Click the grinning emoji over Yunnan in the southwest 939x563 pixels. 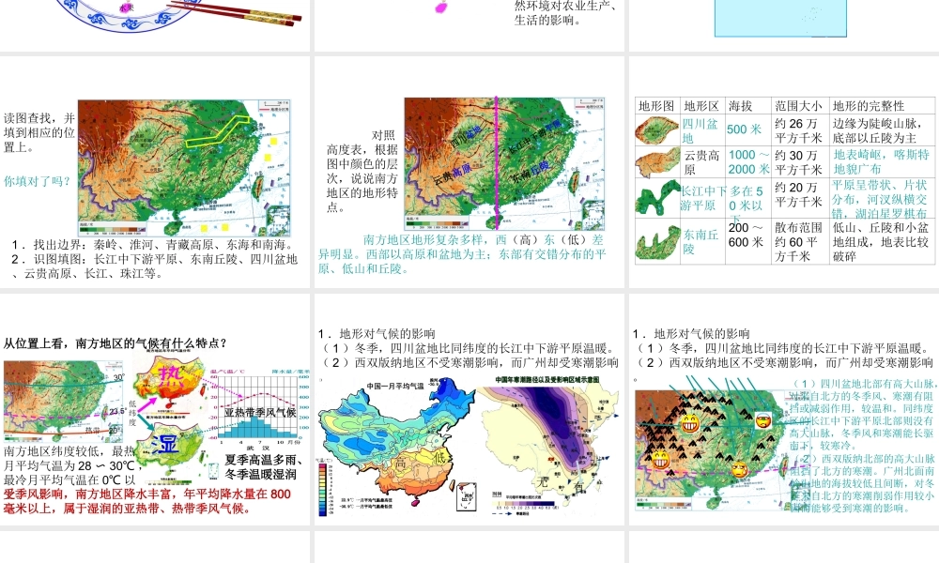660,460
